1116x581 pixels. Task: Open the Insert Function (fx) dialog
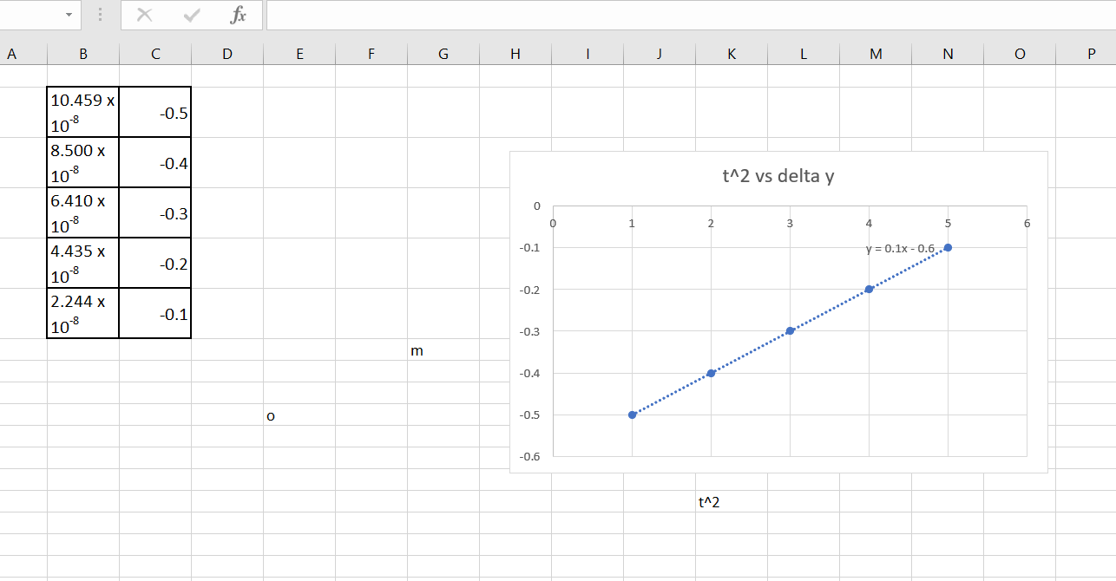click(x=237, y=15)
